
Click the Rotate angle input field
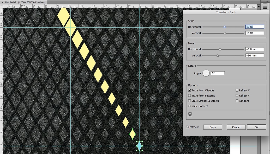click(218, 73)
